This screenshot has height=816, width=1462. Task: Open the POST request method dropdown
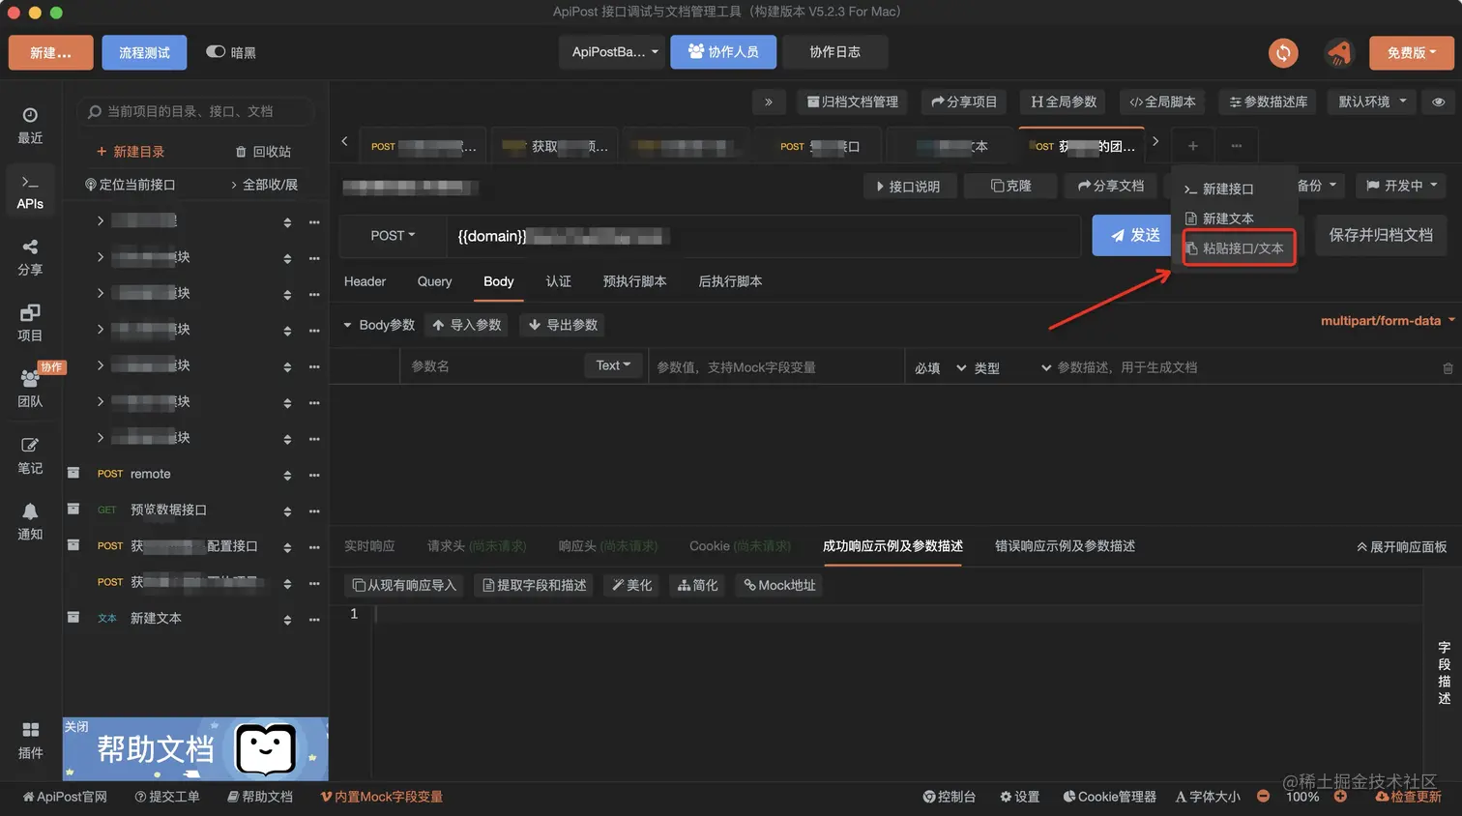click(392, 235)
